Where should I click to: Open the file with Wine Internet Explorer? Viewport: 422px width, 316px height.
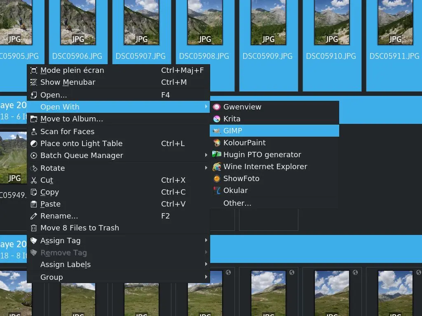pos(265,166)
